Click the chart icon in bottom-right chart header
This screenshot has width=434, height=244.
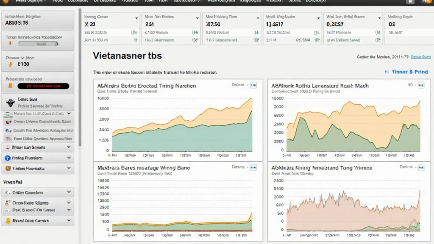pos(420,168)
